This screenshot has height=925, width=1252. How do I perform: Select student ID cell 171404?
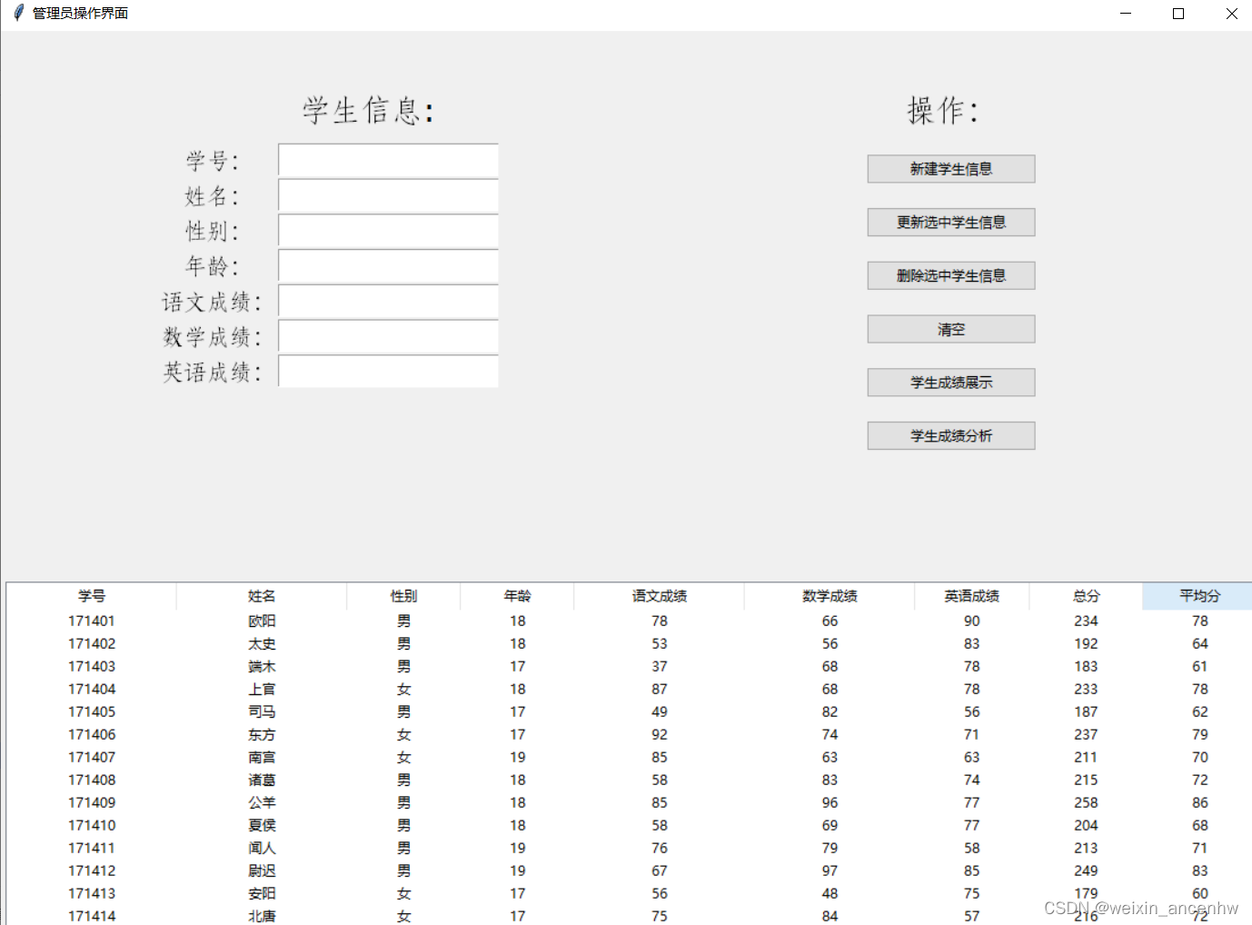[92, 690]
